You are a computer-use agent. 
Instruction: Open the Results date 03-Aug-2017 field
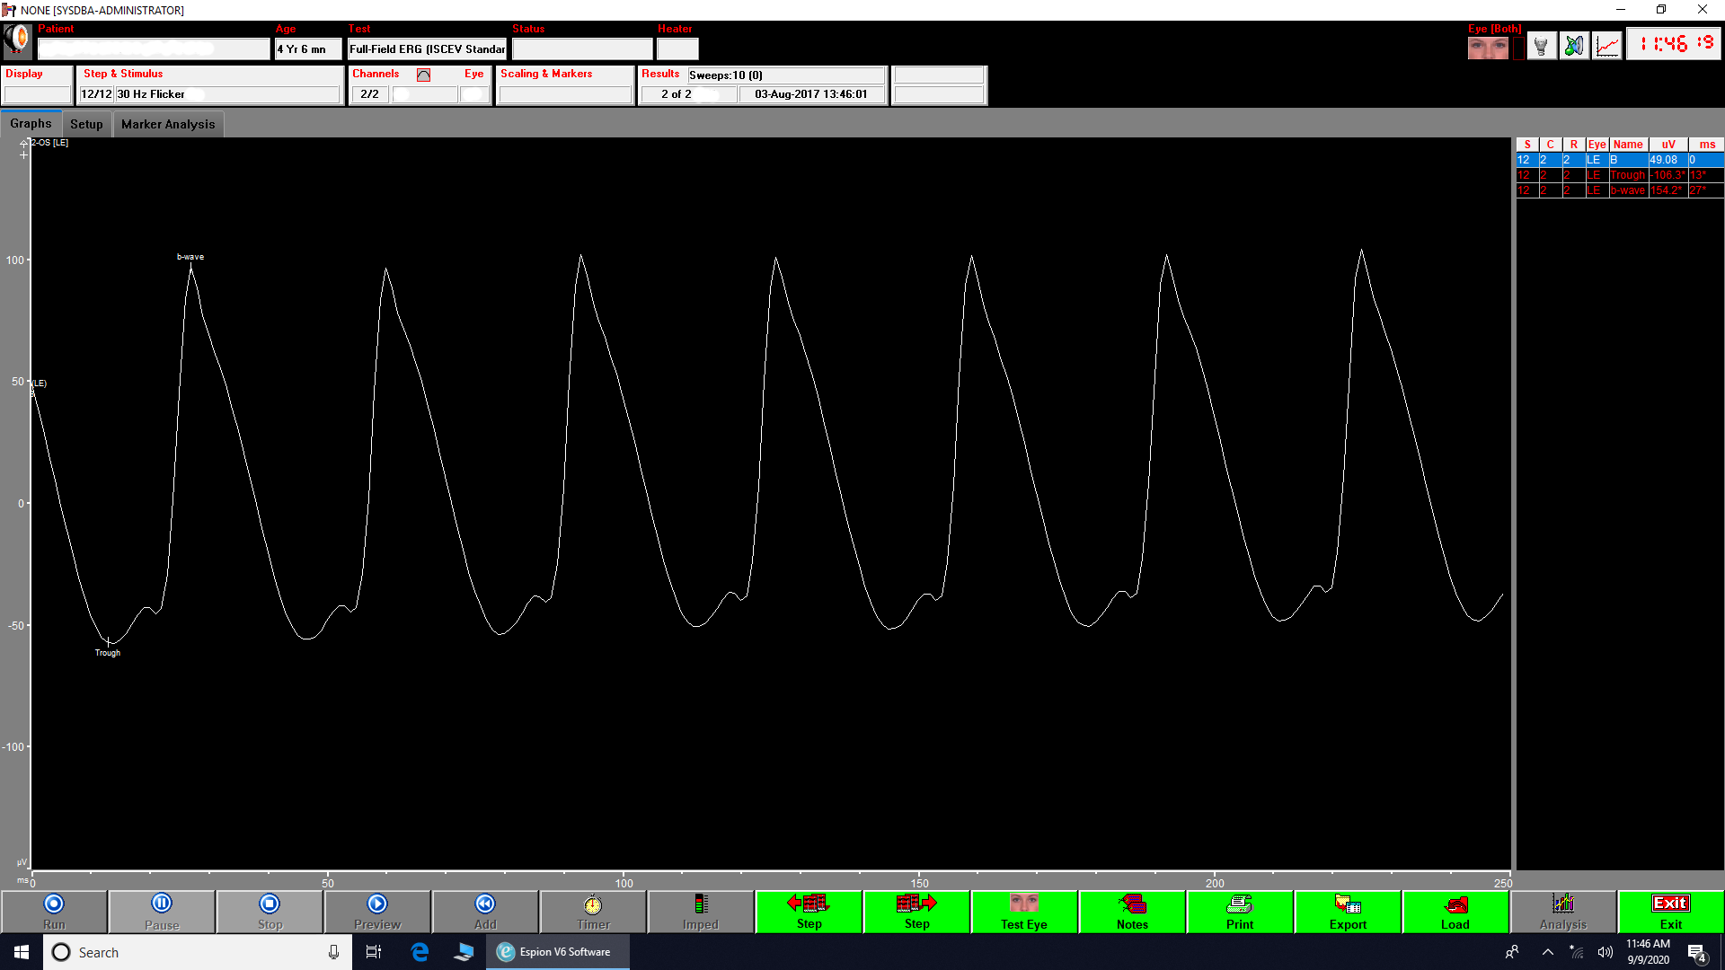coord(810,94)
